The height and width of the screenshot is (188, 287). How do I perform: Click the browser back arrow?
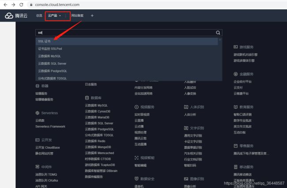pos(5,5)
